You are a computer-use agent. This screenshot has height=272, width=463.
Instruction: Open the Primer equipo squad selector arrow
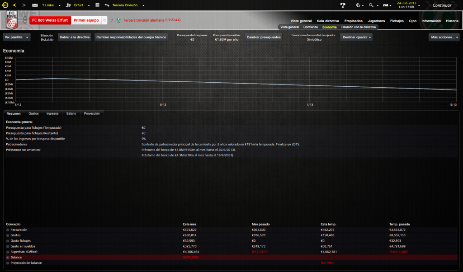(x=104, y=20)
